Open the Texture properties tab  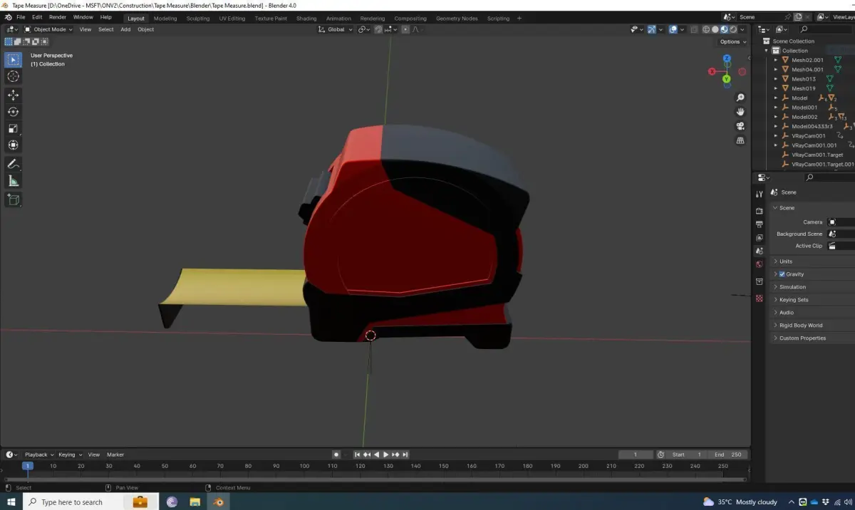(x=759, y=298)
